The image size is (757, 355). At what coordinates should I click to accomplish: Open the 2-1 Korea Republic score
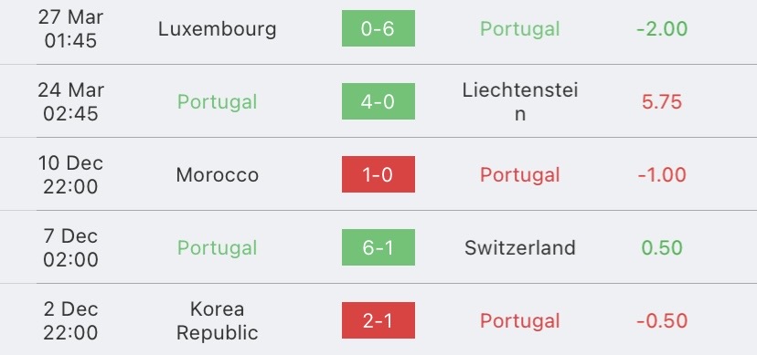coord(378,320)
